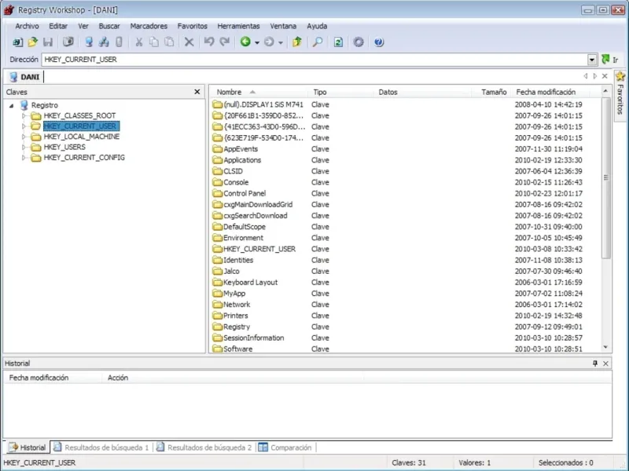Click the Delete (X) toolbar icon
This screenshot has width=629, height=471.
[189, 42]
